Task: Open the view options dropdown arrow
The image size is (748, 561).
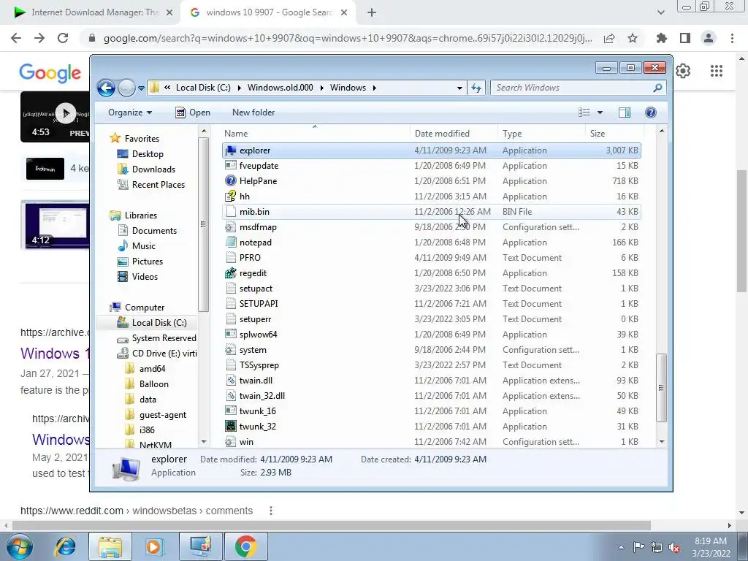Action: (600, 112)
